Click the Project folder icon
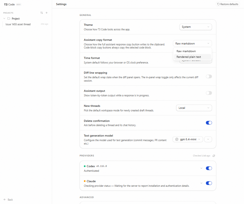This screenshot has height=204, width=244. [9, 18]
